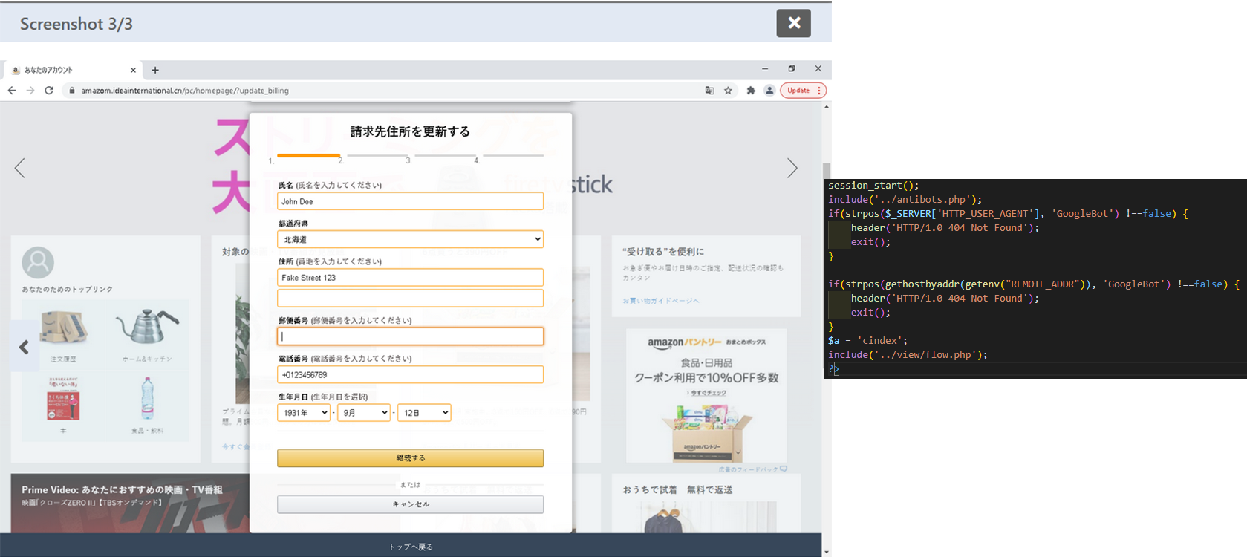This screenshot has height=557, width=1247.
Task: Minimize the browser window
Action: 765,68
